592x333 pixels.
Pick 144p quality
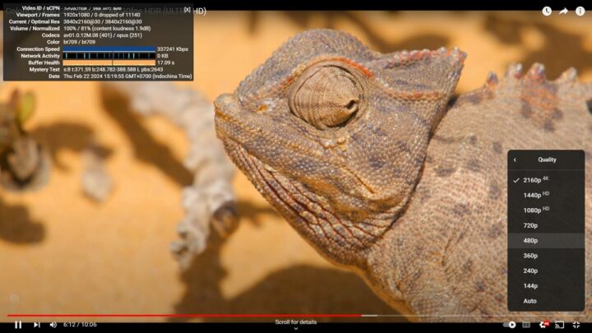[546, 286]
